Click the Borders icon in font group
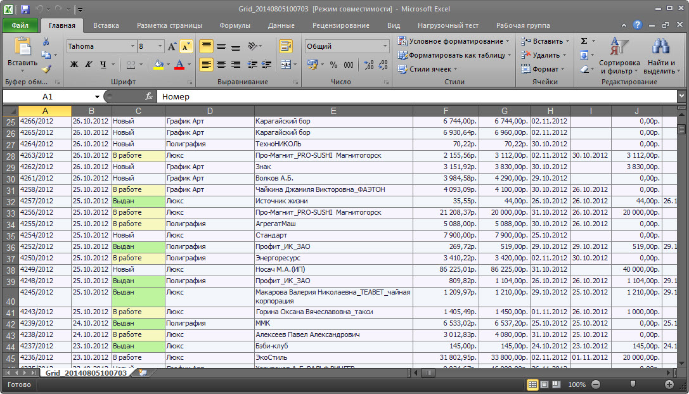 (131, 65)
